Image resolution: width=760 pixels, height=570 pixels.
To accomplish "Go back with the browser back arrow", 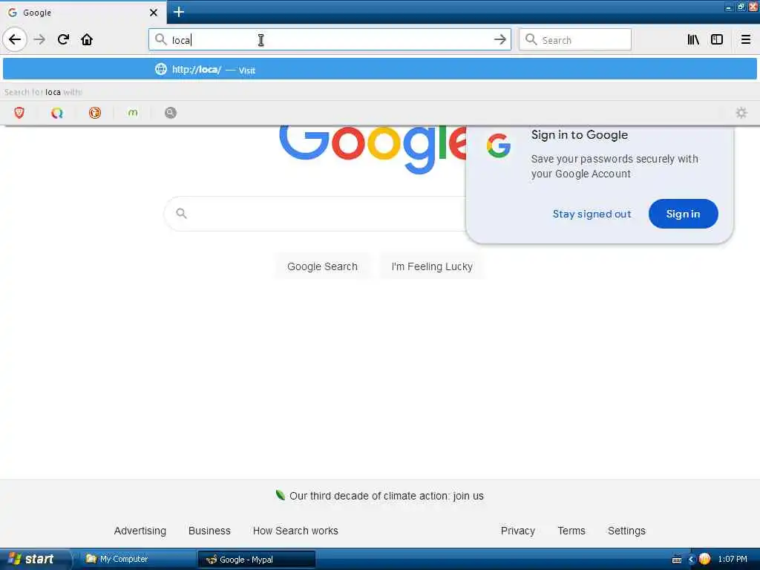I will tap(15, 39).
